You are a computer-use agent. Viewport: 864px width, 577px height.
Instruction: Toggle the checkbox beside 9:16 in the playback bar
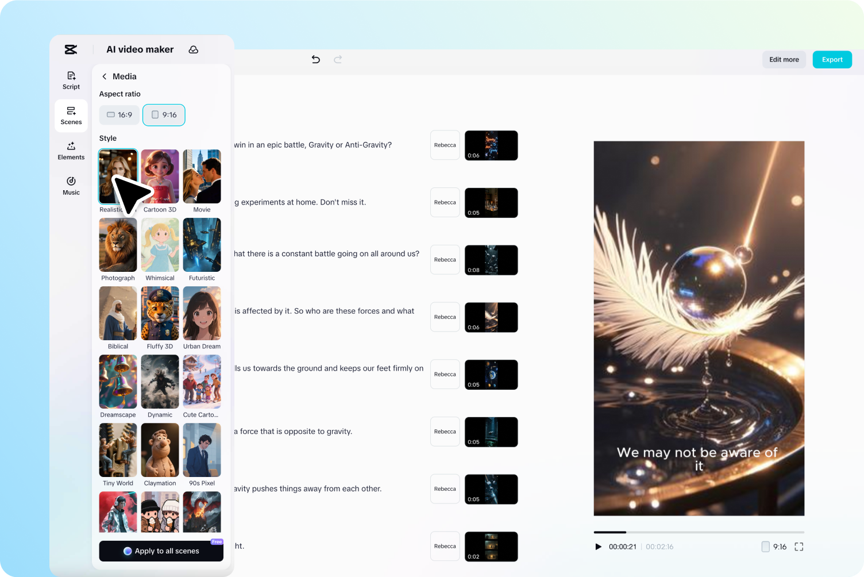[766, 547]
